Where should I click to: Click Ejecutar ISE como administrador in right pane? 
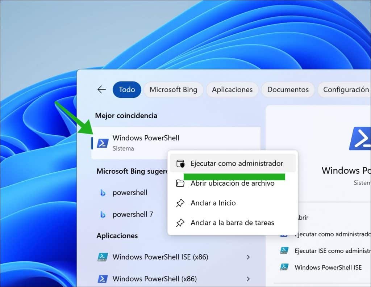point(332,250)
